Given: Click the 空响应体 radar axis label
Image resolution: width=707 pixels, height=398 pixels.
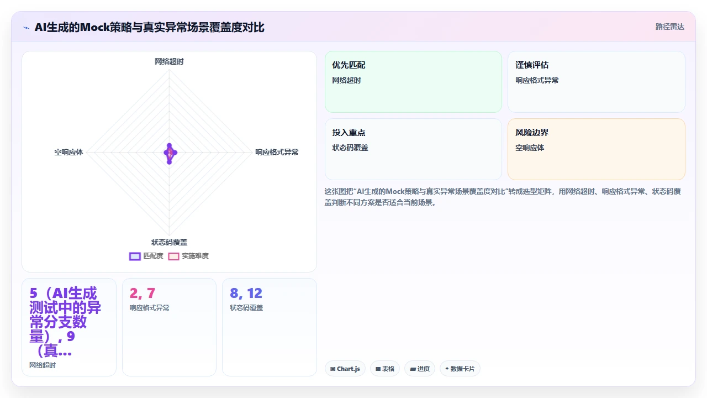Looking at the screenshot, I should point(68,152).
